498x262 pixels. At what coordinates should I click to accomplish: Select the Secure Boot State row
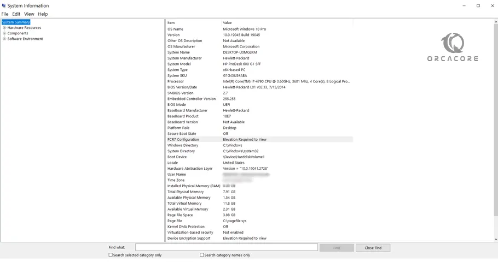click(x=259, y=134)
